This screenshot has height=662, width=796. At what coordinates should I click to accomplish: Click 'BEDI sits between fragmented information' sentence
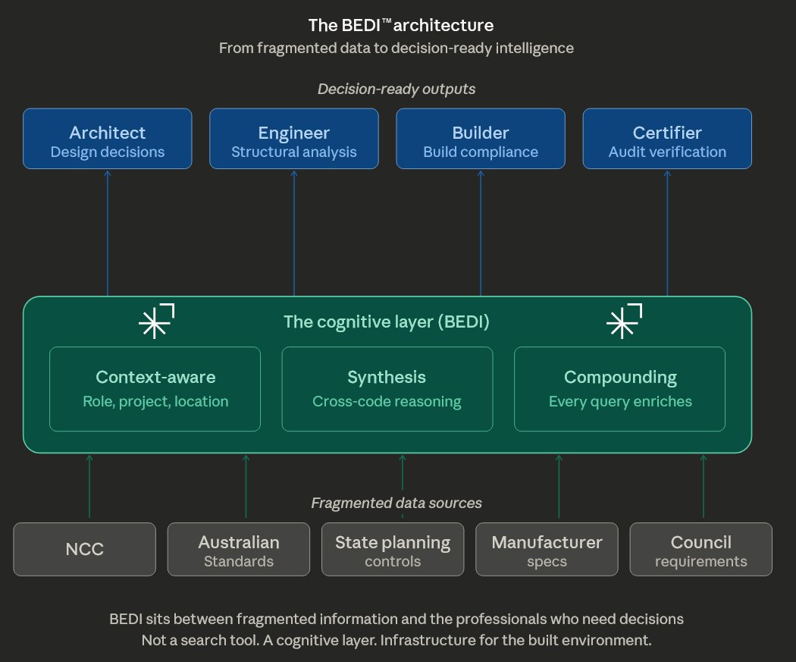(396, 619)
